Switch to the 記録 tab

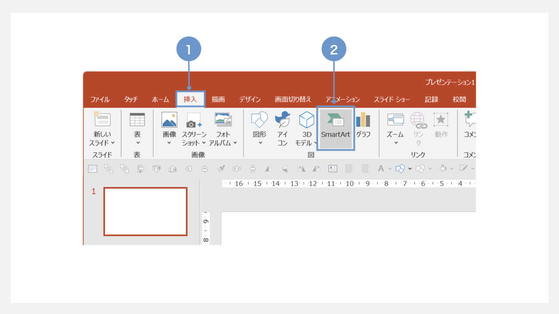coord(431,99)
